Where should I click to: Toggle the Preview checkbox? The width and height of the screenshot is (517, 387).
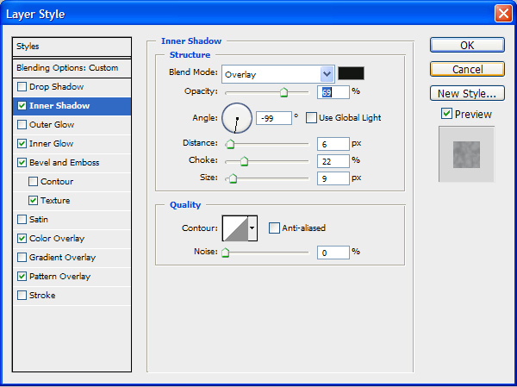click(446, 114)
